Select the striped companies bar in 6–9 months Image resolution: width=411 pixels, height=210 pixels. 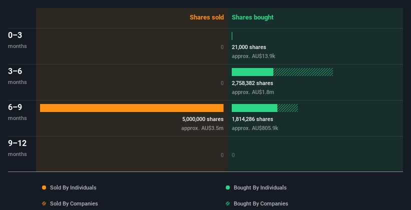pyautogui.click(x=287, y=108)
